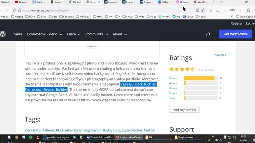This screenshot has height=143, width=255.
Task: Click the tracking protection shield icon
Action: (x=14, y=10)
